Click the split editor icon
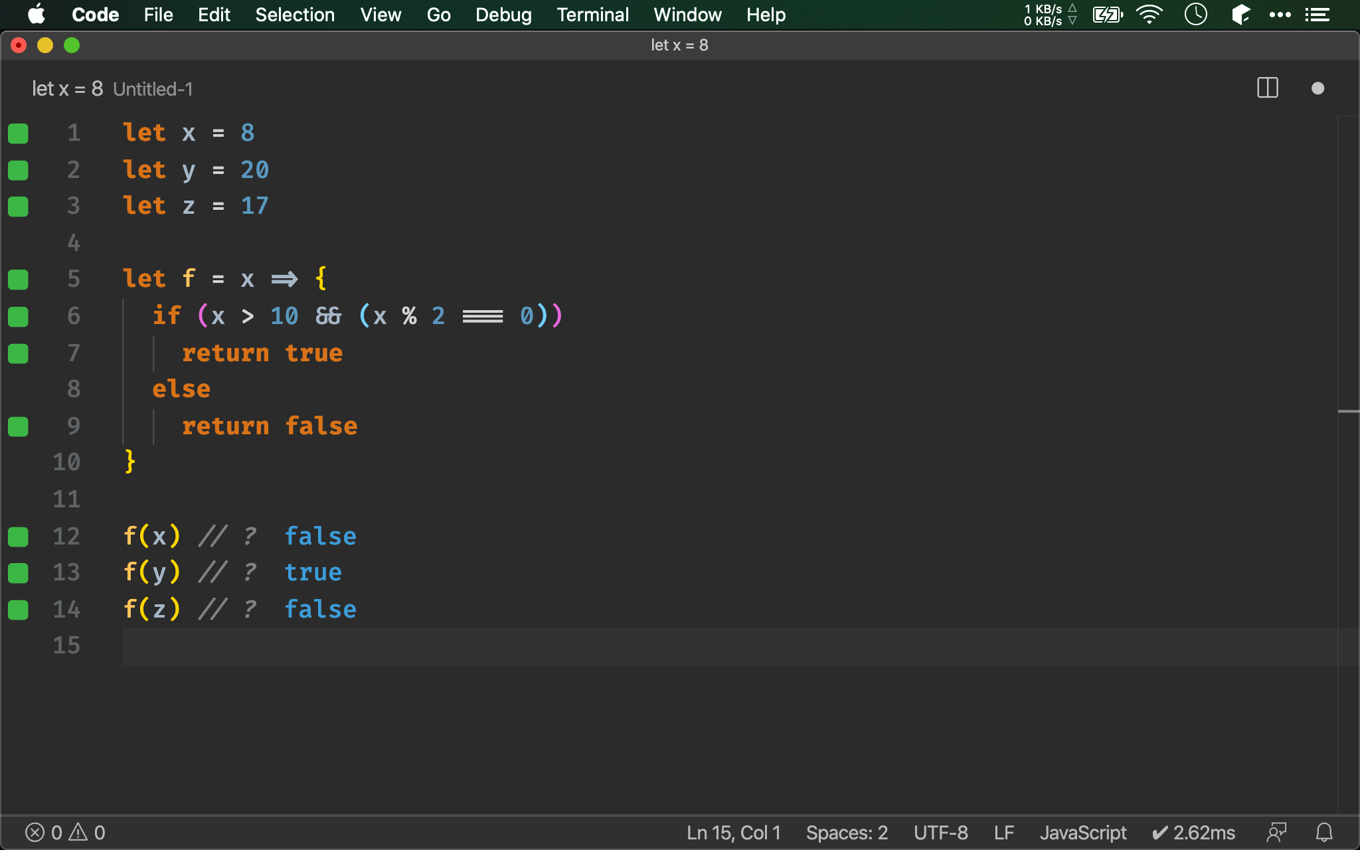Screen dimensions: 1360x850 [x=1268, y=88]
